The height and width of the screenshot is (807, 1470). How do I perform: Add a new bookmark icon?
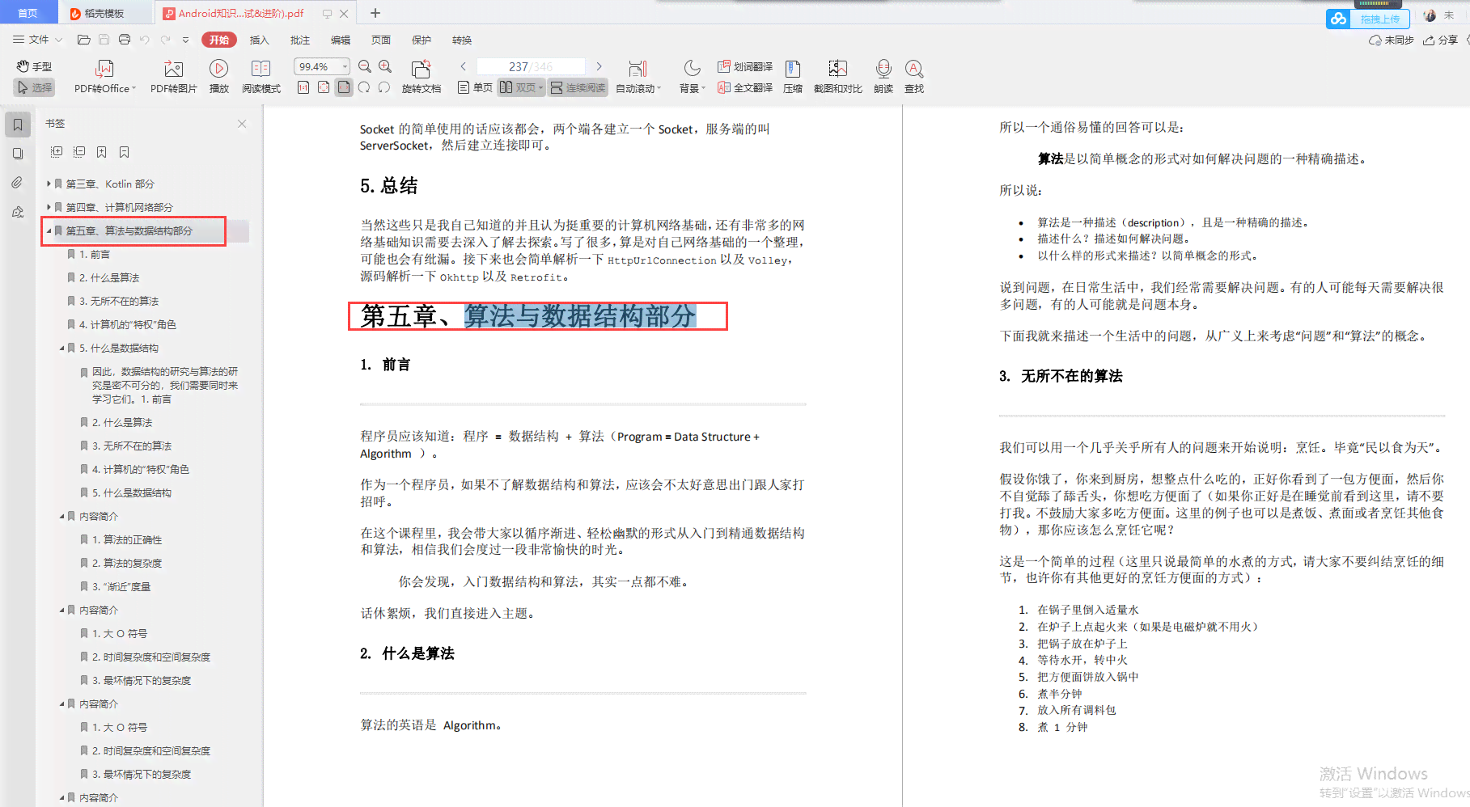tap(102, 152)
